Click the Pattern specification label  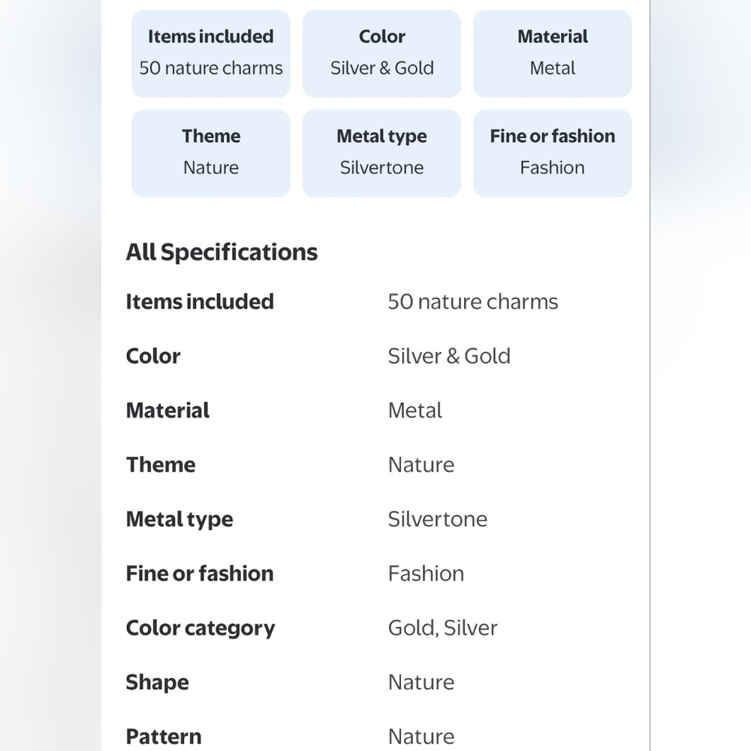pyautogui.click(x=163, y=737)
